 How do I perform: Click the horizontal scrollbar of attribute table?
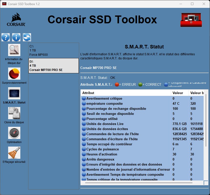[139, 183]
